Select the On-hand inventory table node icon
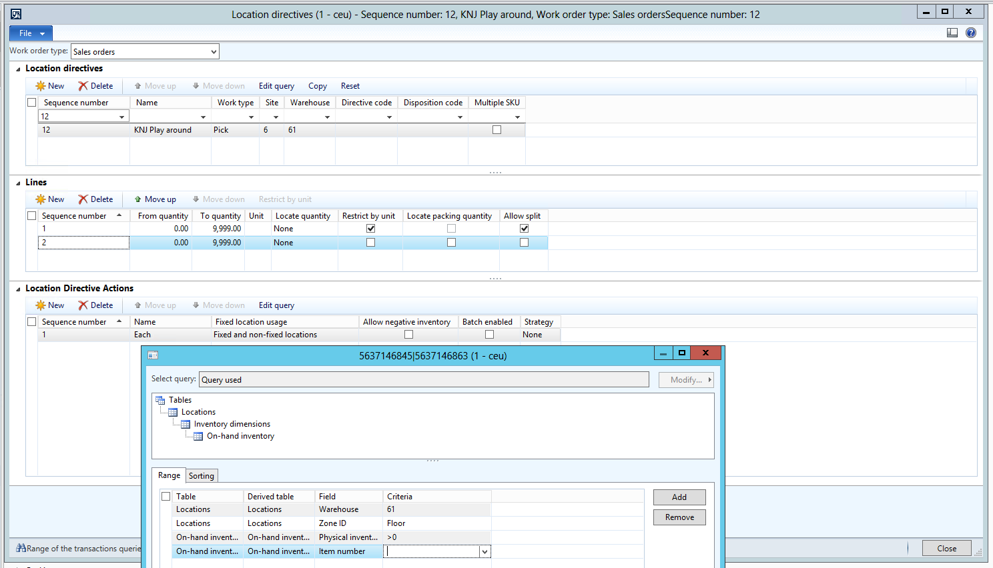Image resolution: width=993 pixels, height=568 pixels. point(198,437)
